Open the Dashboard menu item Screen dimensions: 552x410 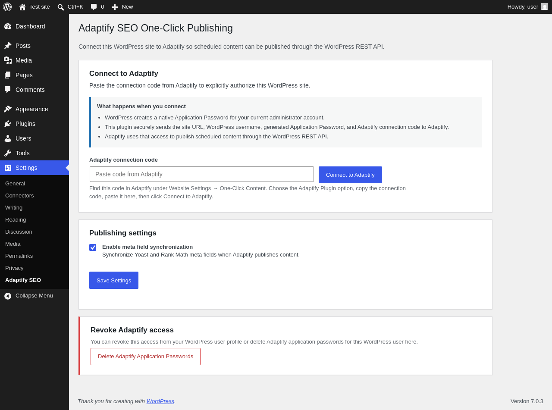click(34, 26)
